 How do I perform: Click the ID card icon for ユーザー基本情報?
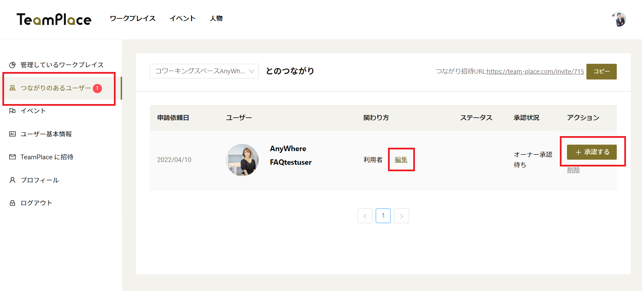[13, 134]
